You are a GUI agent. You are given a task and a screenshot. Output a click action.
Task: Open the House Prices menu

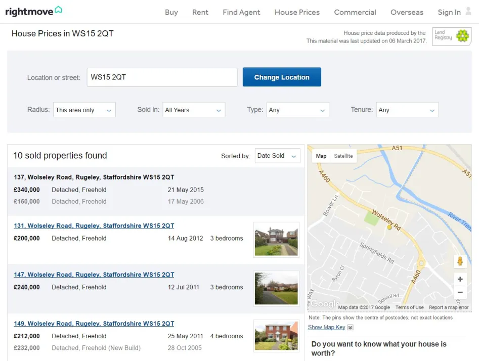(x=297, y=12)
